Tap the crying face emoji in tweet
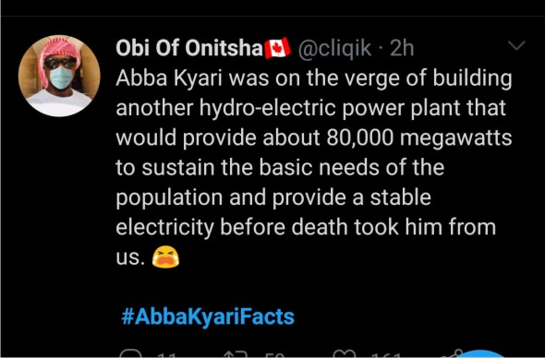The image size is (545, 358). tap(165, 257)
